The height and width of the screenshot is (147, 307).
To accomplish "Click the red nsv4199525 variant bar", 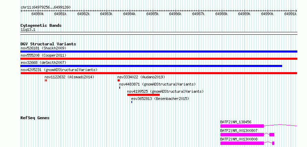I will [143, 95].
